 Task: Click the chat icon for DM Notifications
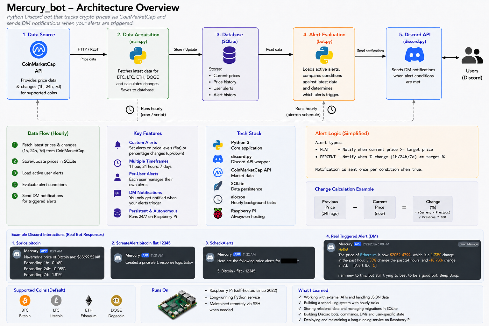tap(117, 193)
